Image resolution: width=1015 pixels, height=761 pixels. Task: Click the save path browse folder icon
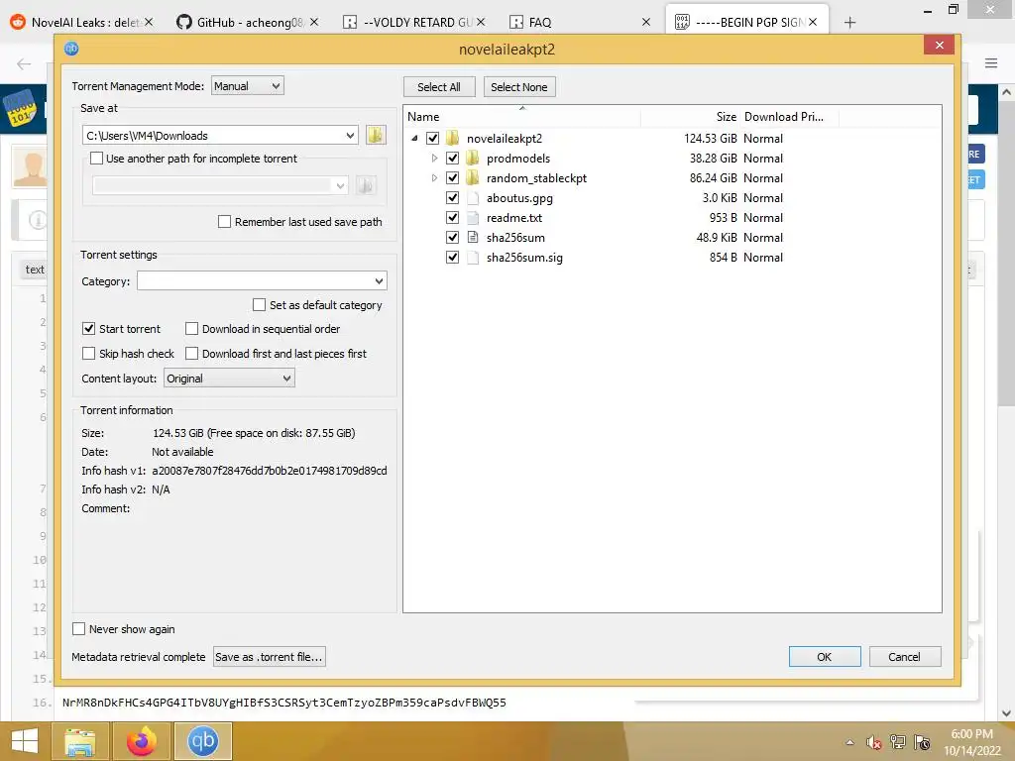pyautogui.click(x=376, y=135)
